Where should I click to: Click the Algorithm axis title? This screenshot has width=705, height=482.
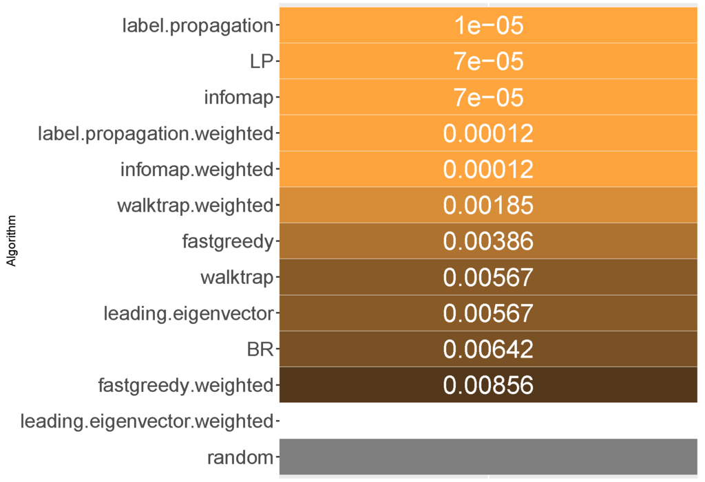(10, 240)
